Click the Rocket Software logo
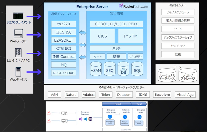 (x=133, y=6)
